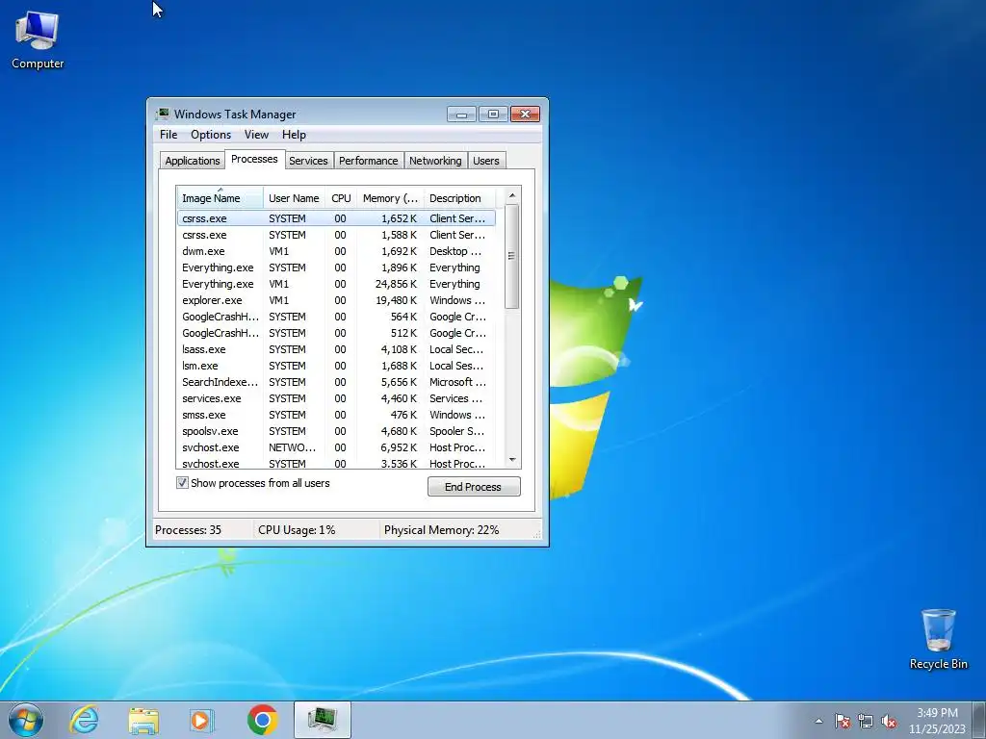Open the clock showing 3:49 PM
The image size is (986, 739).
click(x=937, y=721)
